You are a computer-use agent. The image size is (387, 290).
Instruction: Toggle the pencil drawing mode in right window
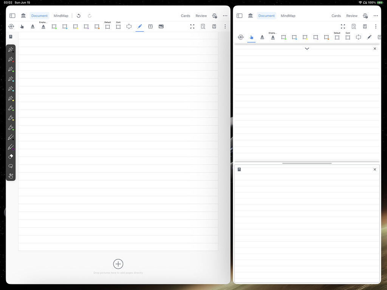click(369, 37)
